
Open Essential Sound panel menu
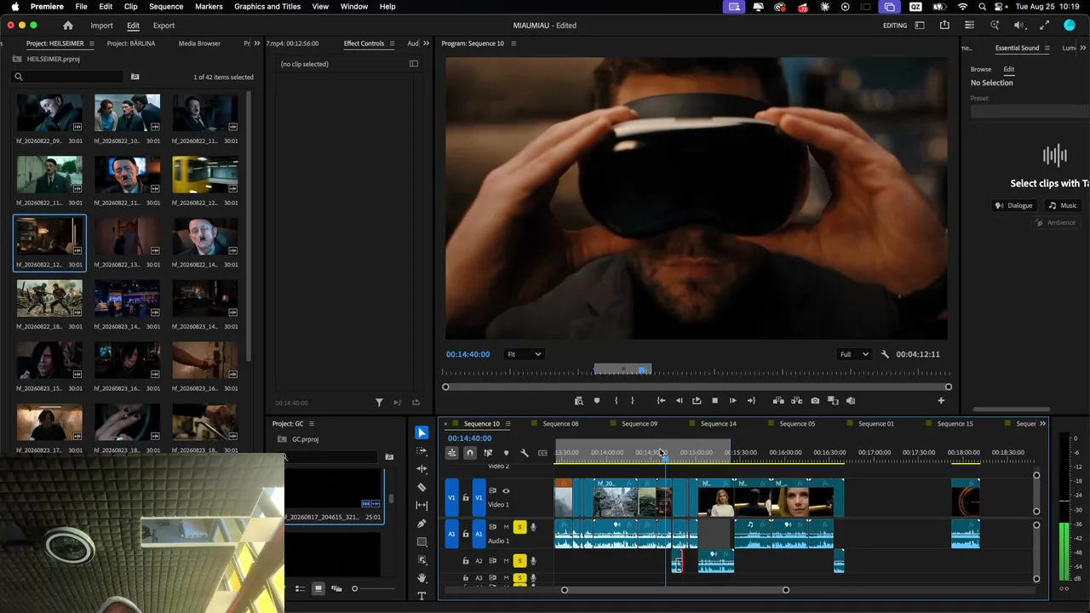tap(1047, 49)
